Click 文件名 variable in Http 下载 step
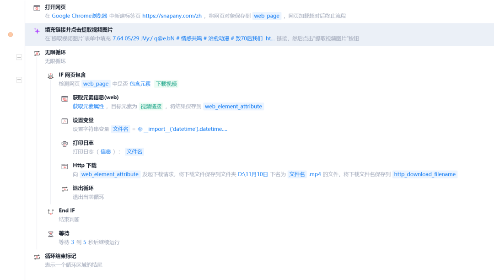Image resolution: width=494 pixels, height=280 pixels. (297, 174)
